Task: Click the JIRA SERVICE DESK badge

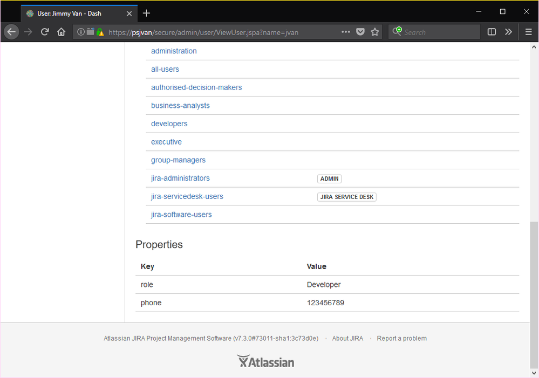Action: (347, 197)
